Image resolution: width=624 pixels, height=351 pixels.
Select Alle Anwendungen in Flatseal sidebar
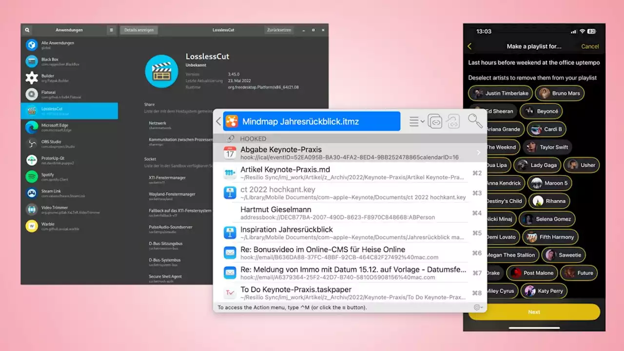tap(69, 45)
